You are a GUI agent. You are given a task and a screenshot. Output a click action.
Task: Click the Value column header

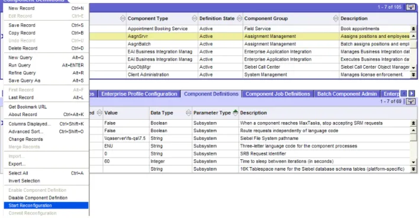[x=126, y=113]
